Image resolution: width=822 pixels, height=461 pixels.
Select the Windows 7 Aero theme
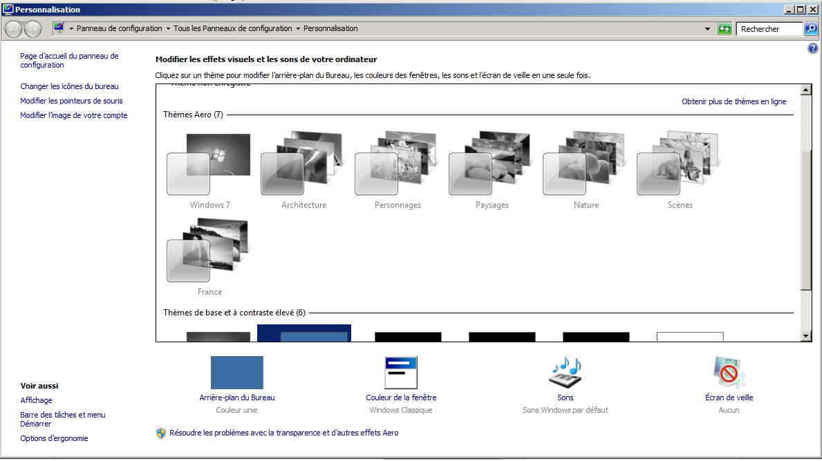click(x=209, y=170)
